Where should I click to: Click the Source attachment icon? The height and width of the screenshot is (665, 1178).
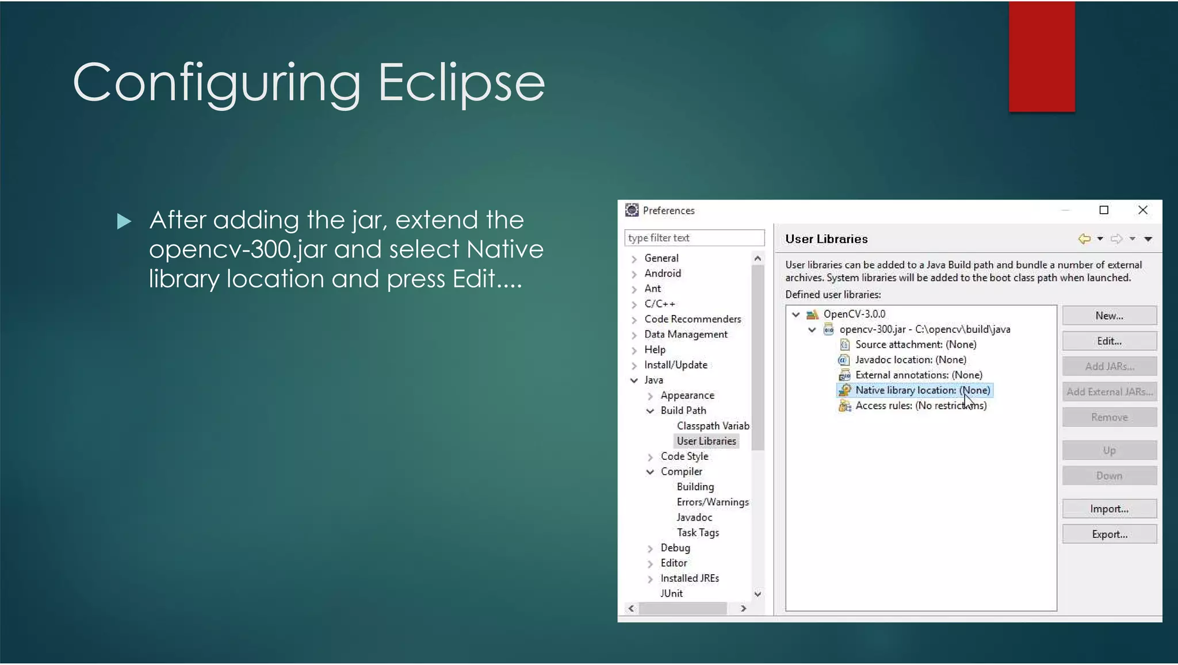pos(844,345)
